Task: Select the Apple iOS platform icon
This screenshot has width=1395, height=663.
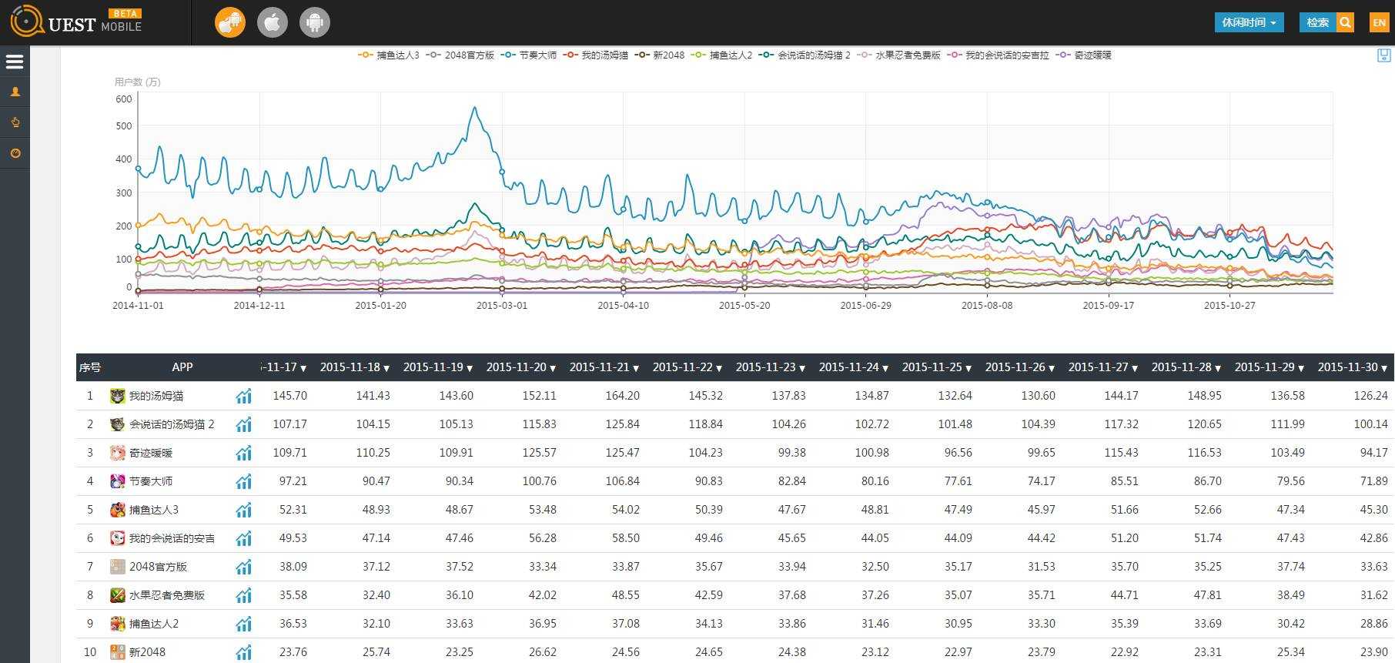Action: point(272,22)
